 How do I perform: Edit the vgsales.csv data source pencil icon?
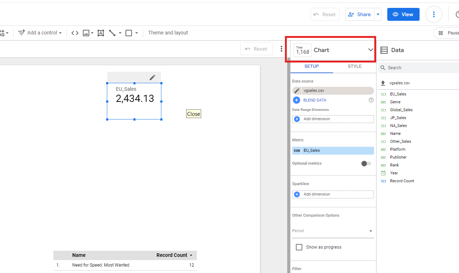(297, 91)
